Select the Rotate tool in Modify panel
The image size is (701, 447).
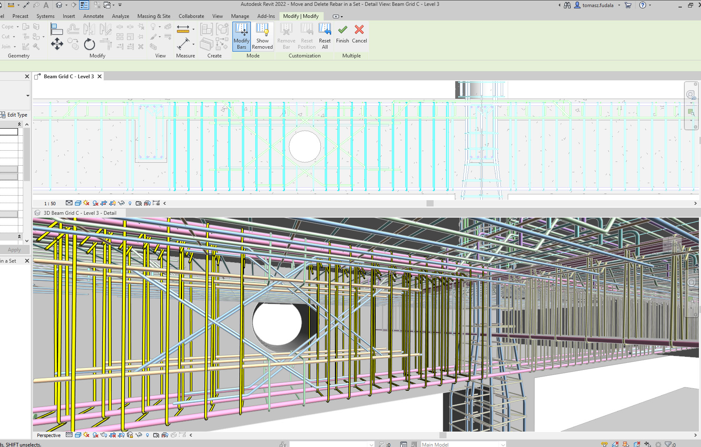pos(89,44)
